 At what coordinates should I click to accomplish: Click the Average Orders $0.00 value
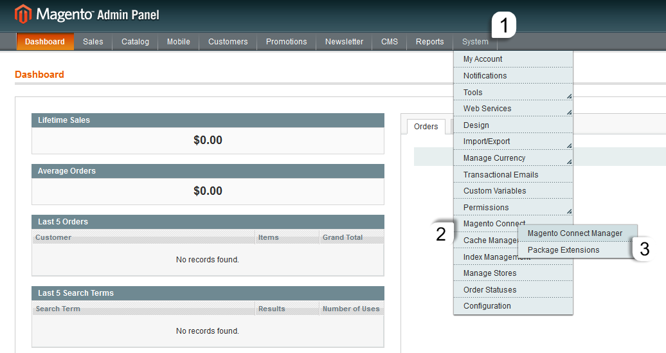[208, 191]
